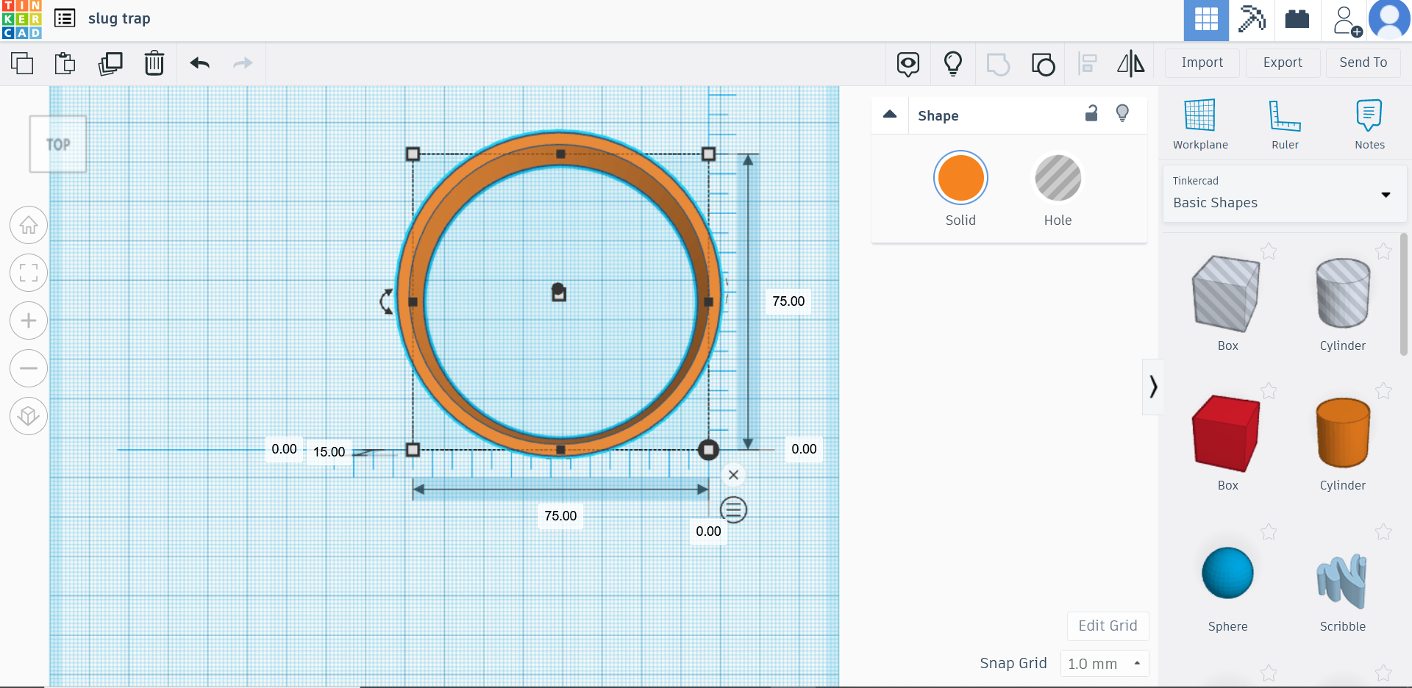Duplicate the shape with the Duplicate icon

[x=110, y=63]
